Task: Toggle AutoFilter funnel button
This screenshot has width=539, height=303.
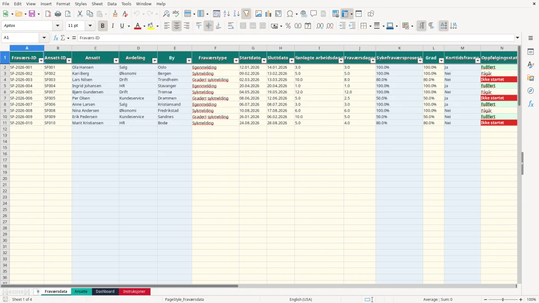Action: pyautogui.click(x=246, y=14)
